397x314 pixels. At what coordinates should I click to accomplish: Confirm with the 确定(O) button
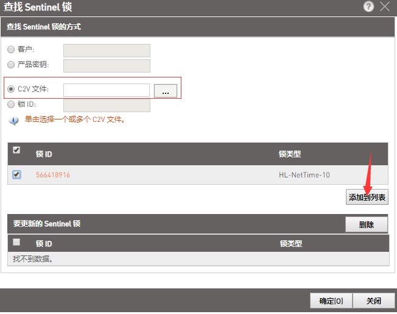(x=331, y=301)
